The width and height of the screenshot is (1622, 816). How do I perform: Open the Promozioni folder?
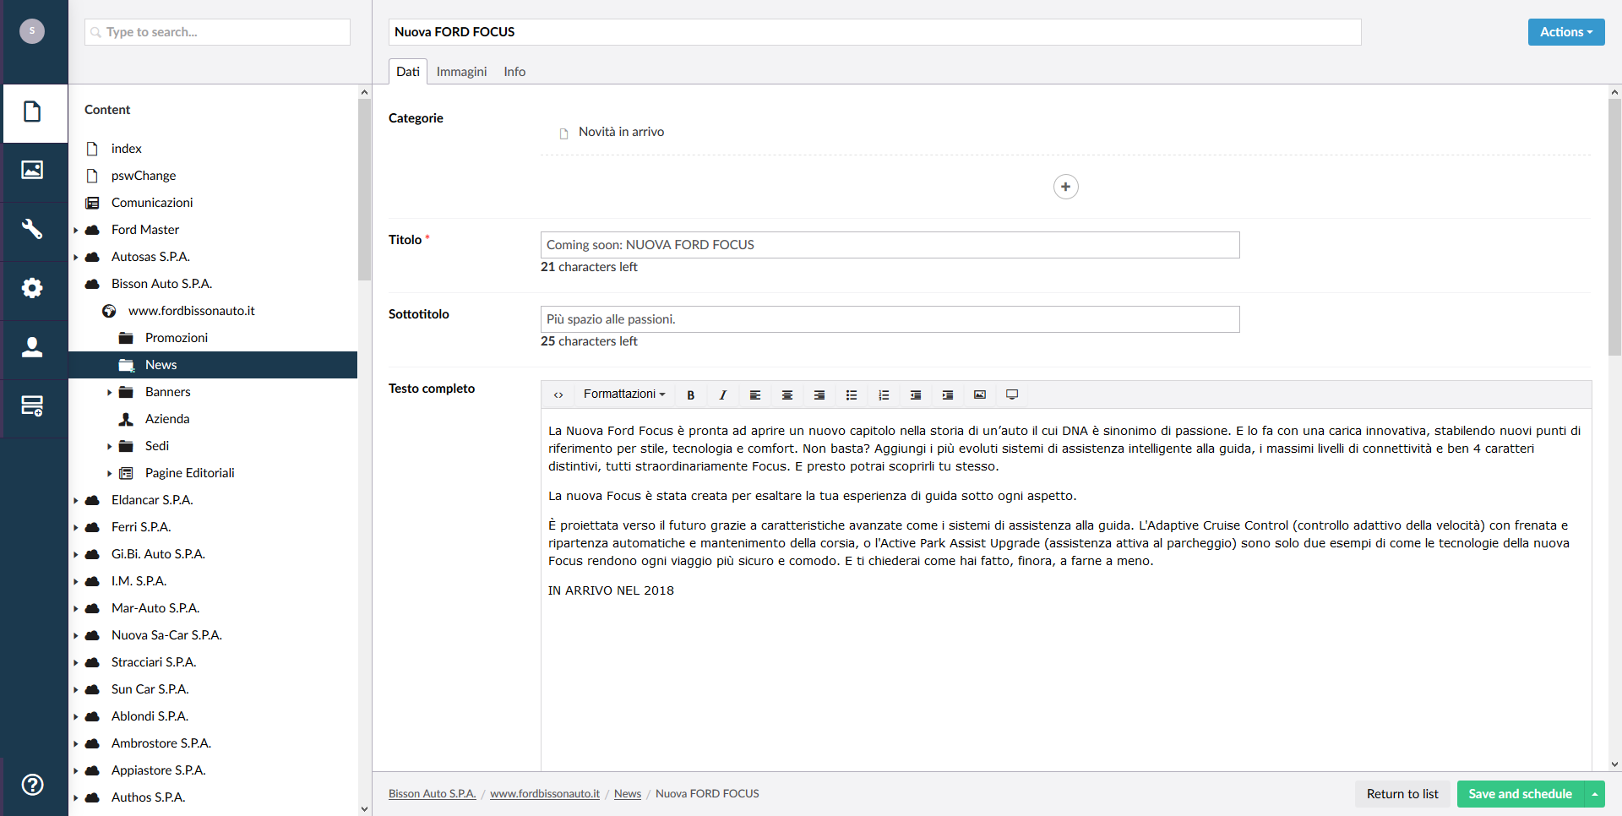tap(176, 338)
